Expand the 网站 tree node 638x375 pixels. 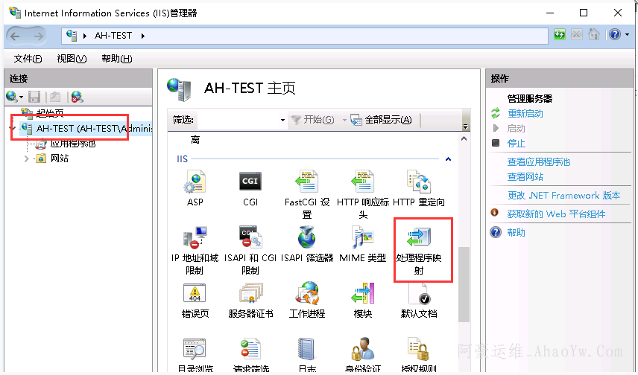28,158
